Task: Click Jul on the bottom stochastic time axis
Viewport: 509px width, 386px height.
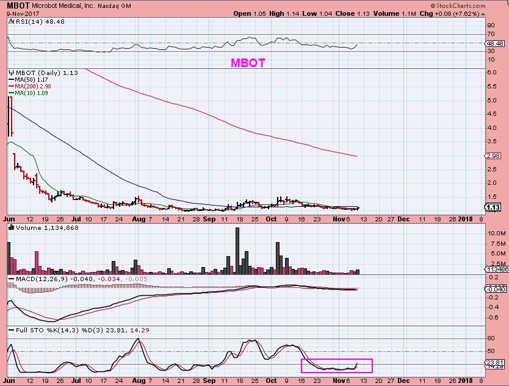Action: (x=76, y=381)
